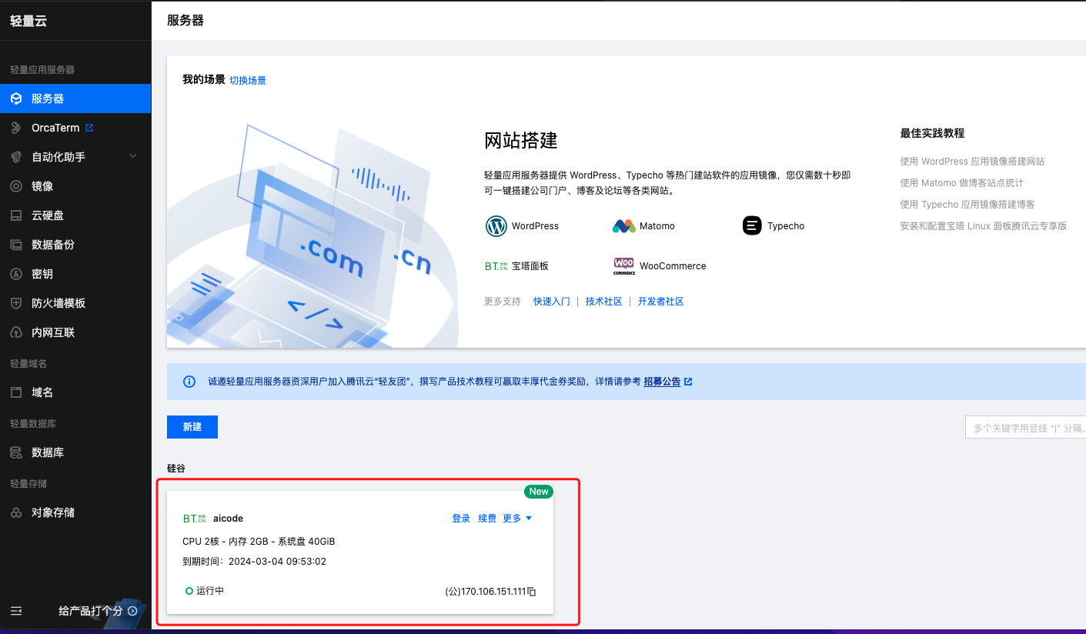
Task: Click the website building illustration
Action: click(312, 235)
